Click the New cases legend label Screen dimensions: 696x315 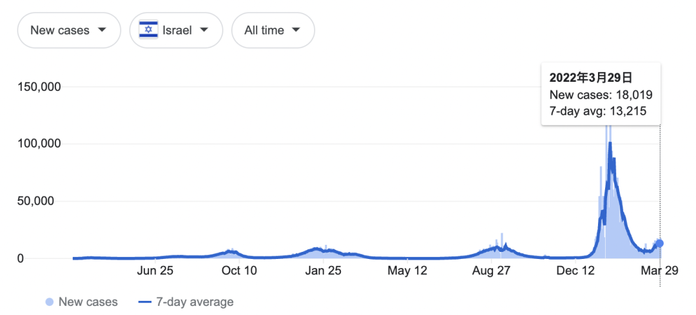click(x=88, y=301)
